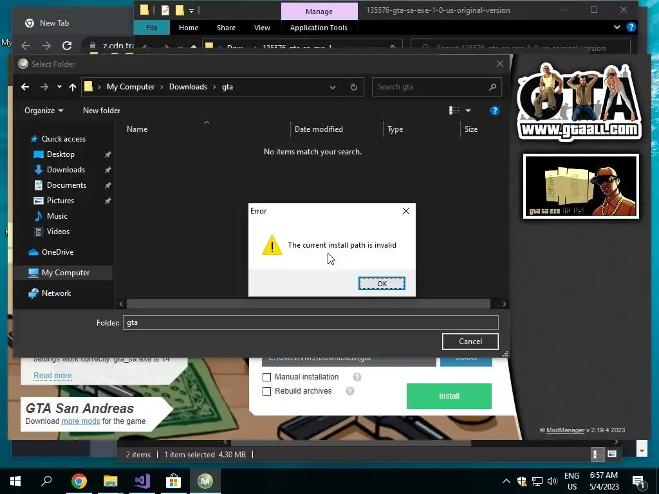Click New folder button
659x494 pixels.
pyautogui.click(x=102, y=111)
